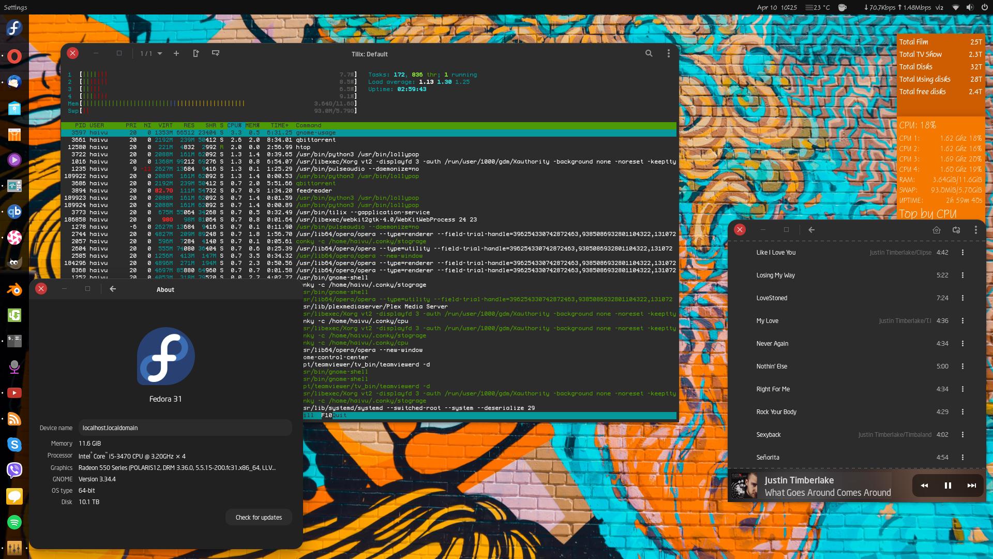Screen dimensions: 993x559
Task: Select the gnome-usage process row in htop
Action: (369, 133)
